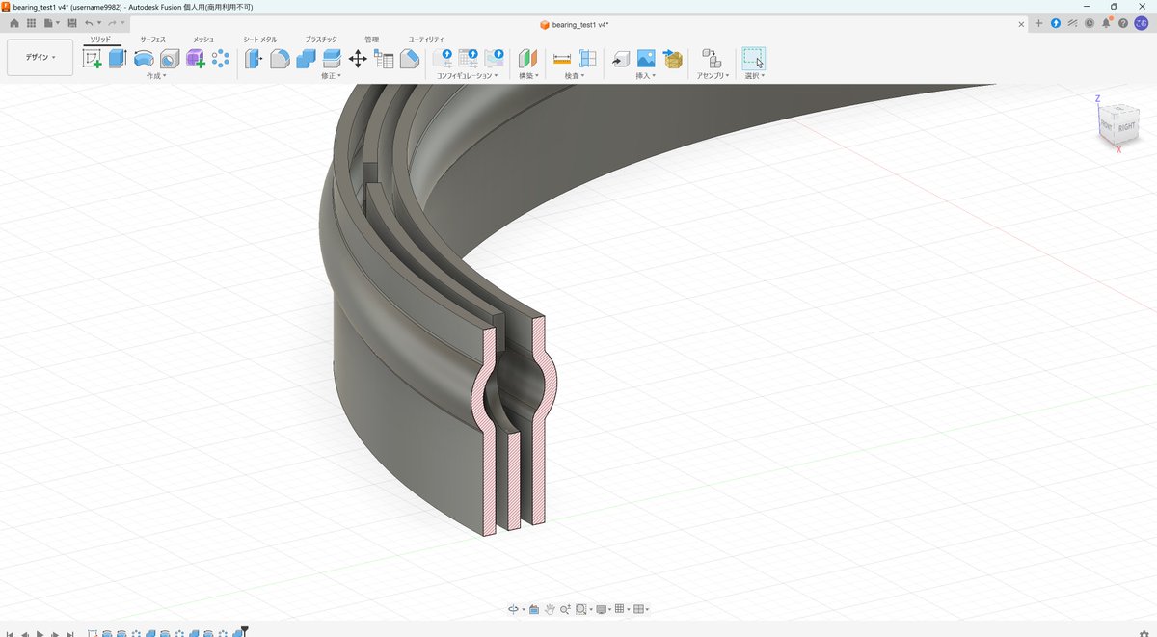Viewport: 1157px width, 637px height.
Task: Select the Zoom magnifier tool
Action: tap(565, 609)
